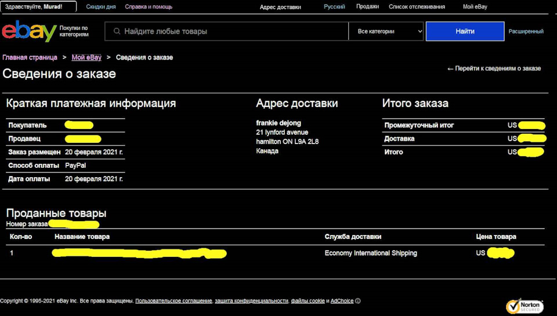Image resolution: width=557 pixels, height=316 pixels.
Task: Click the AdChoice info icon
Action: (x=358, y=301)
